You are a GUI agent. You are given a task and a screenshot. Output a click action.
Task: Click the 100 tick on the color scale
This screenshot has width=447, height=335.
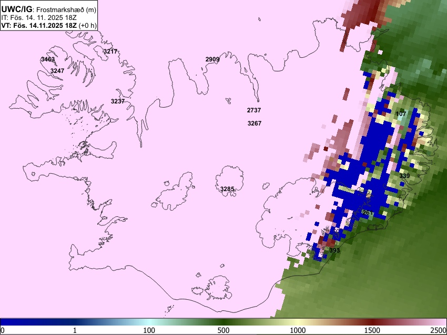click(149, 330)
